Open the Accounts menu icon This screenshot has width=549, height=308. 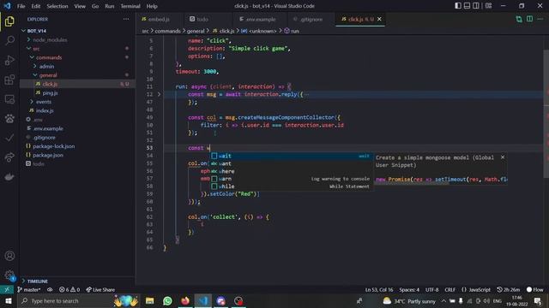click(x=9, y=256)
